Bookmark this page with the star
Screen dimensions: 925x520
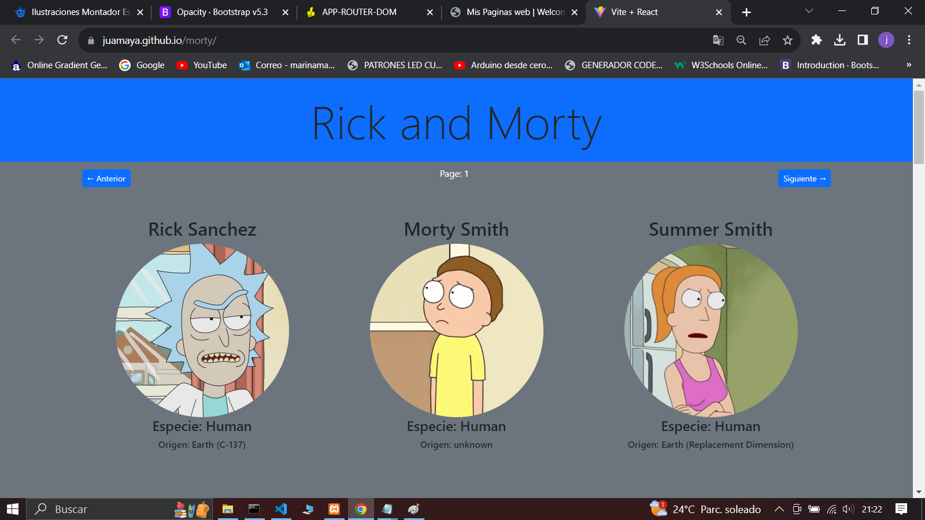(787, 40)
